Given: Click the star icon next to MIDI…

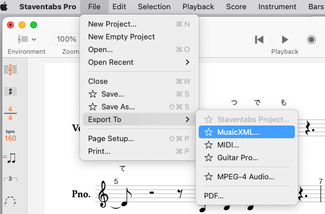Looking at the screenshot, I should (209, 145).
